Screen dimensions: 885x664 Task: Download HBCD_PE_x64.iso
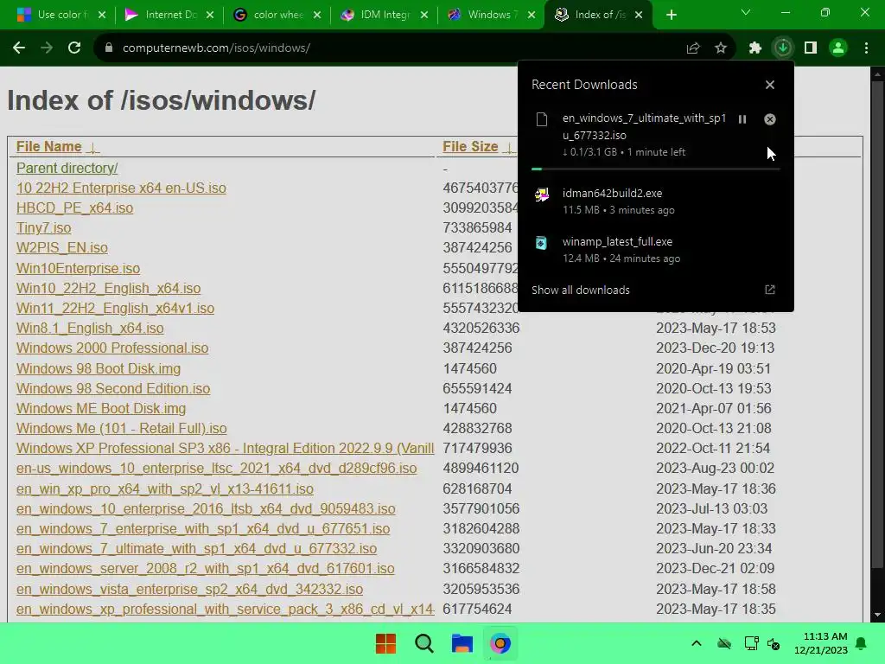pyautogui.click(x=74, y=207)
